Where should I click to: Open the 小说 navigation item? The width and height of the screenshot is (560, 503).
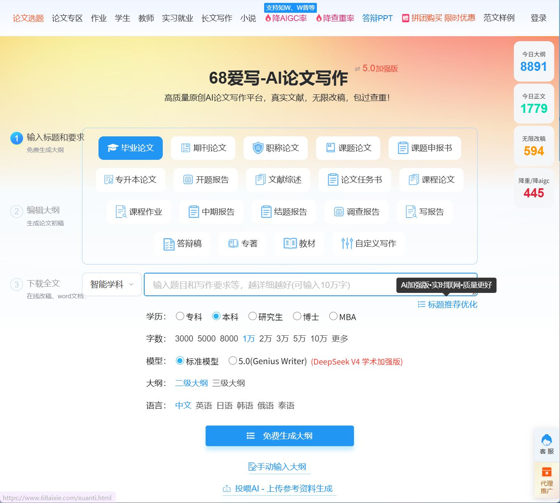248,18
